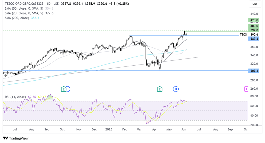Click the 400.0 green price level label
This screenshot has width=265, height=143.
coord(254,26)
